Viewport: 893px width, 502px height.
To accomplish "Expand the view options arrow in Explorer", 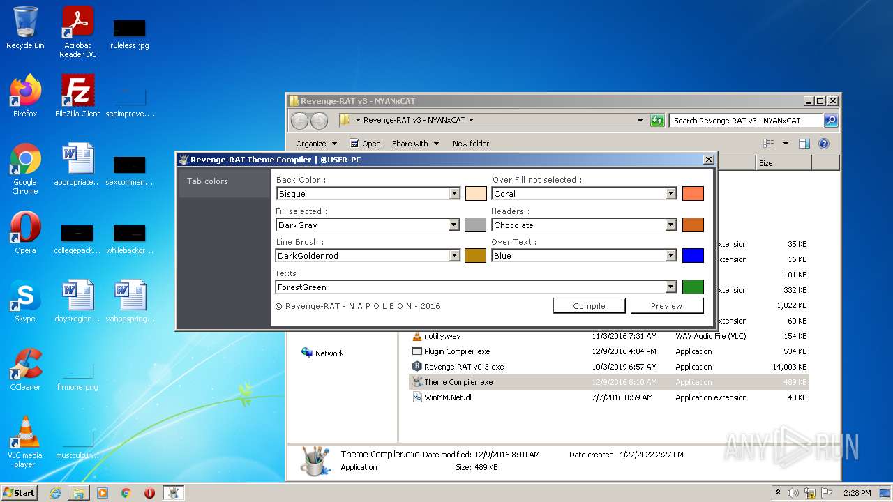I will point(786,144).
